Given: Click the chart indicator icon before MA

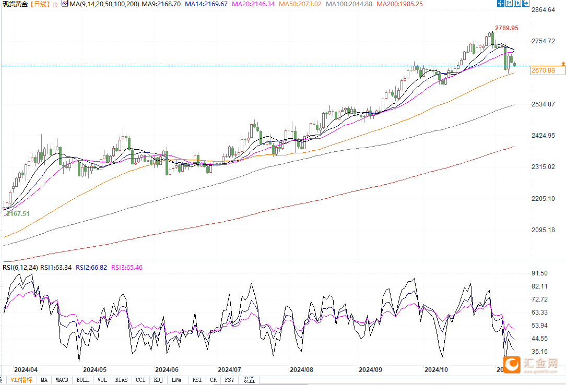Looking at the screenshot, I should tap(64, 4).
